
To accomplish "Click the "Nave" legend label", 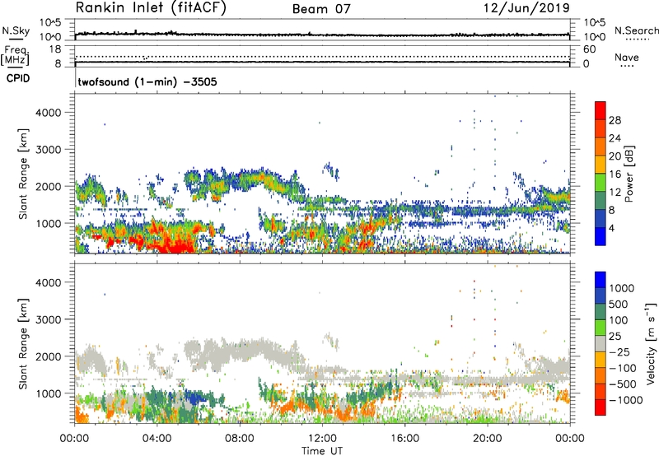I will 627,58.
